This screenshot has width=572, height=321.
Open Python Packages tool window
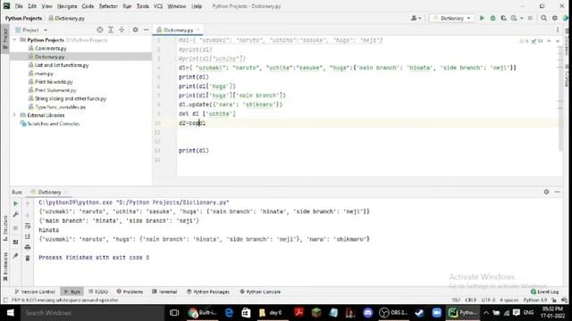tap(208, 292)
